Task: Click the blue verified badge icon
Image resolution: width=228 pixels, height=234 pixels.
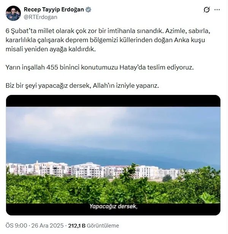Action: tap(89, 9)
